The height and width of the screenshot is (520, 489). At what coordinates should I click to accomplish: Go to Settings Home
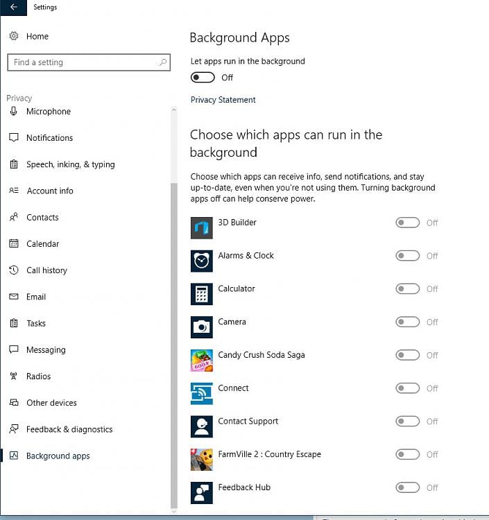coord(37,36)
